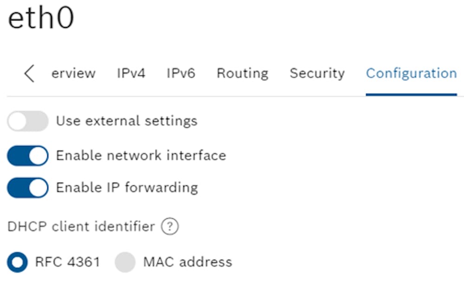Viewport: 464px width, 283px height.
Task: Click the "Enable IP forwarding" text label
Action: (127, 188)
